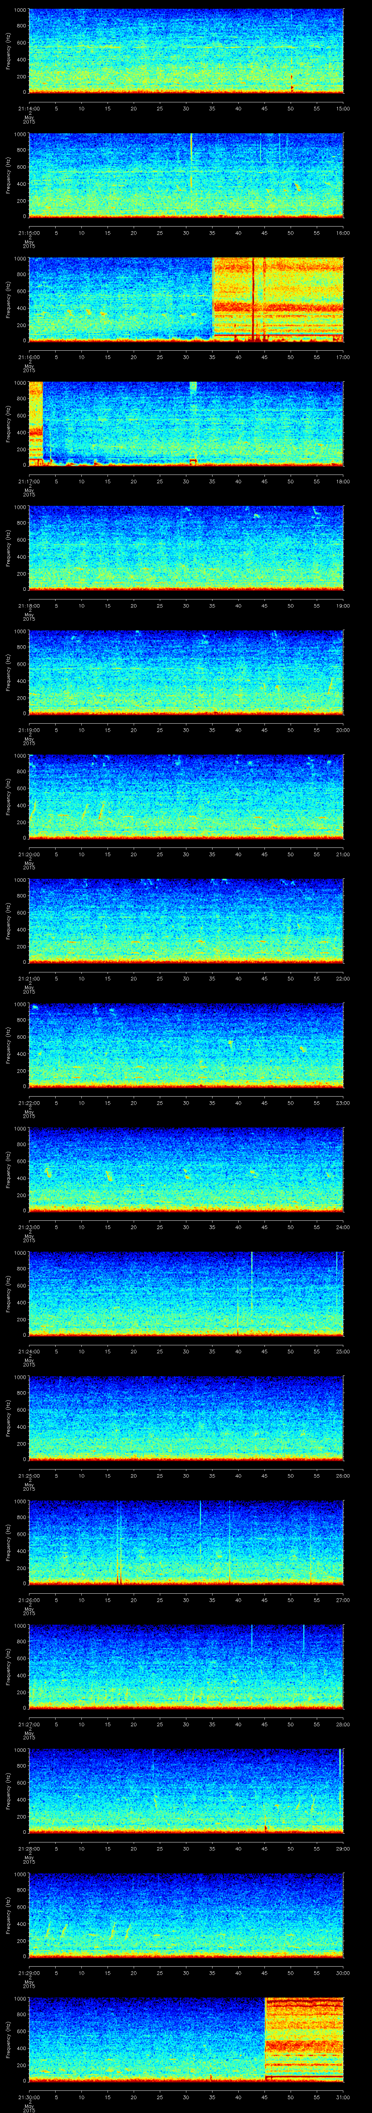
Task: Click the 19:00 end time label
Action: (343, 605)
